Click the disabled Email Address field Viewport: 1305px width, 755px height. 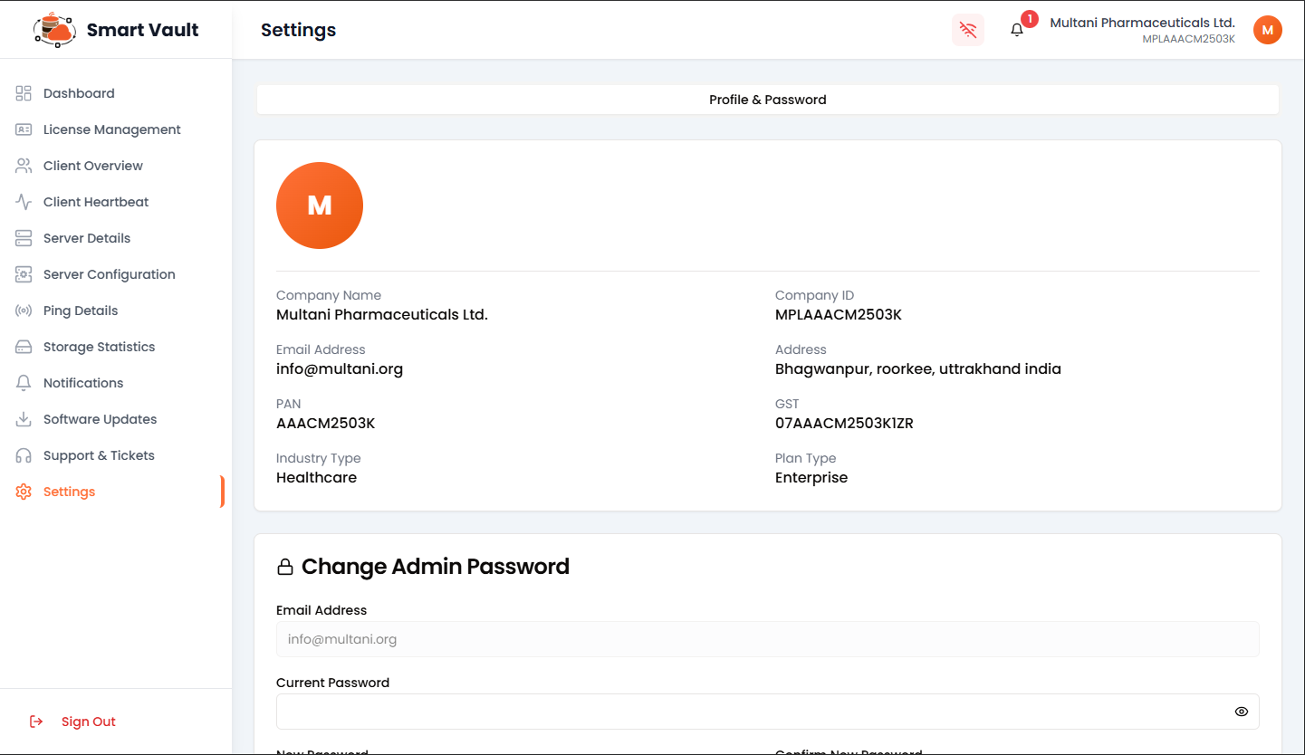767,639
